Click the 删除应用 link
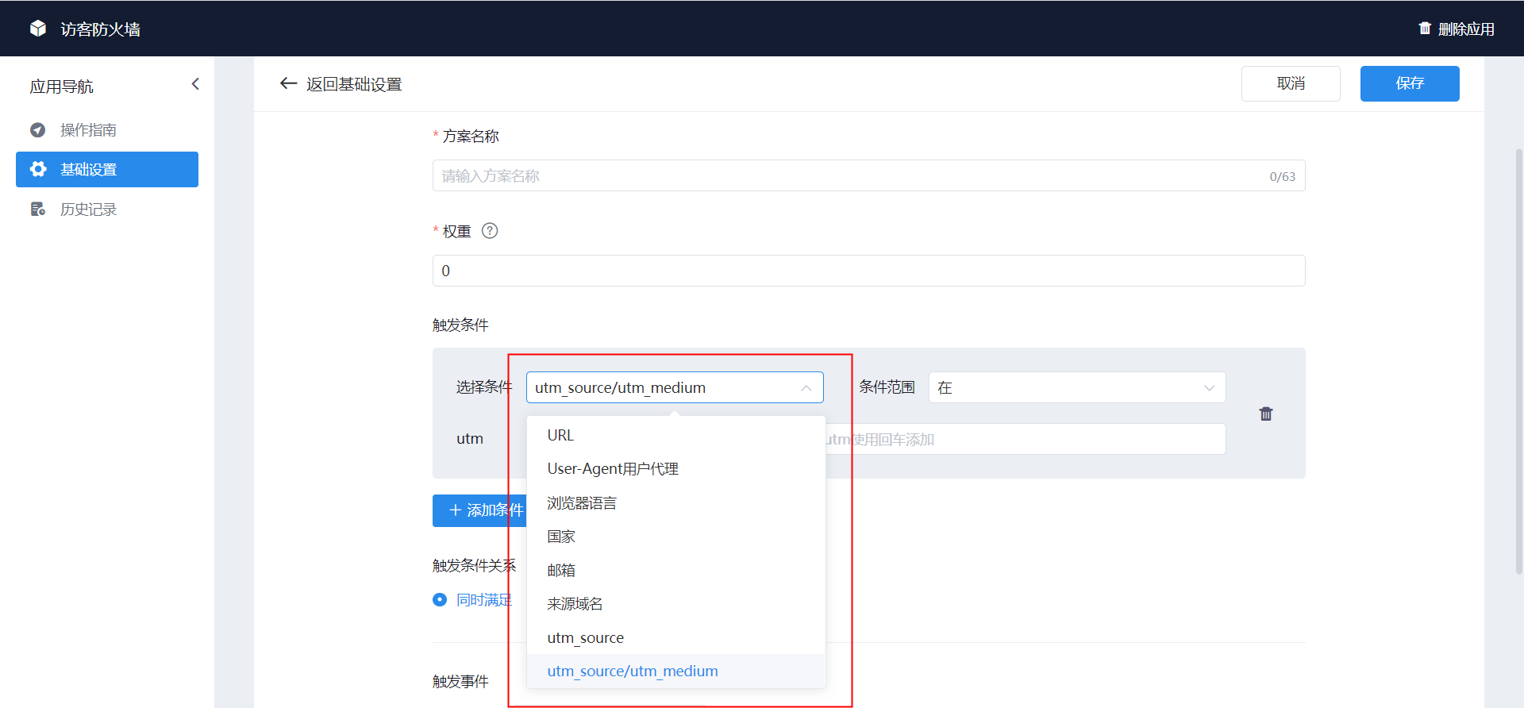Image resolution: width=1524 pixels, height=708 pixels. pos(1457,29)
